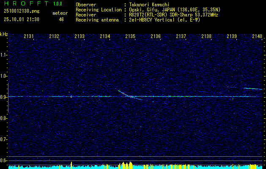Click the 2138 time axis marker
Image resolution: width=266 pixels, height=169 pixels.
[x=207, y=36]
